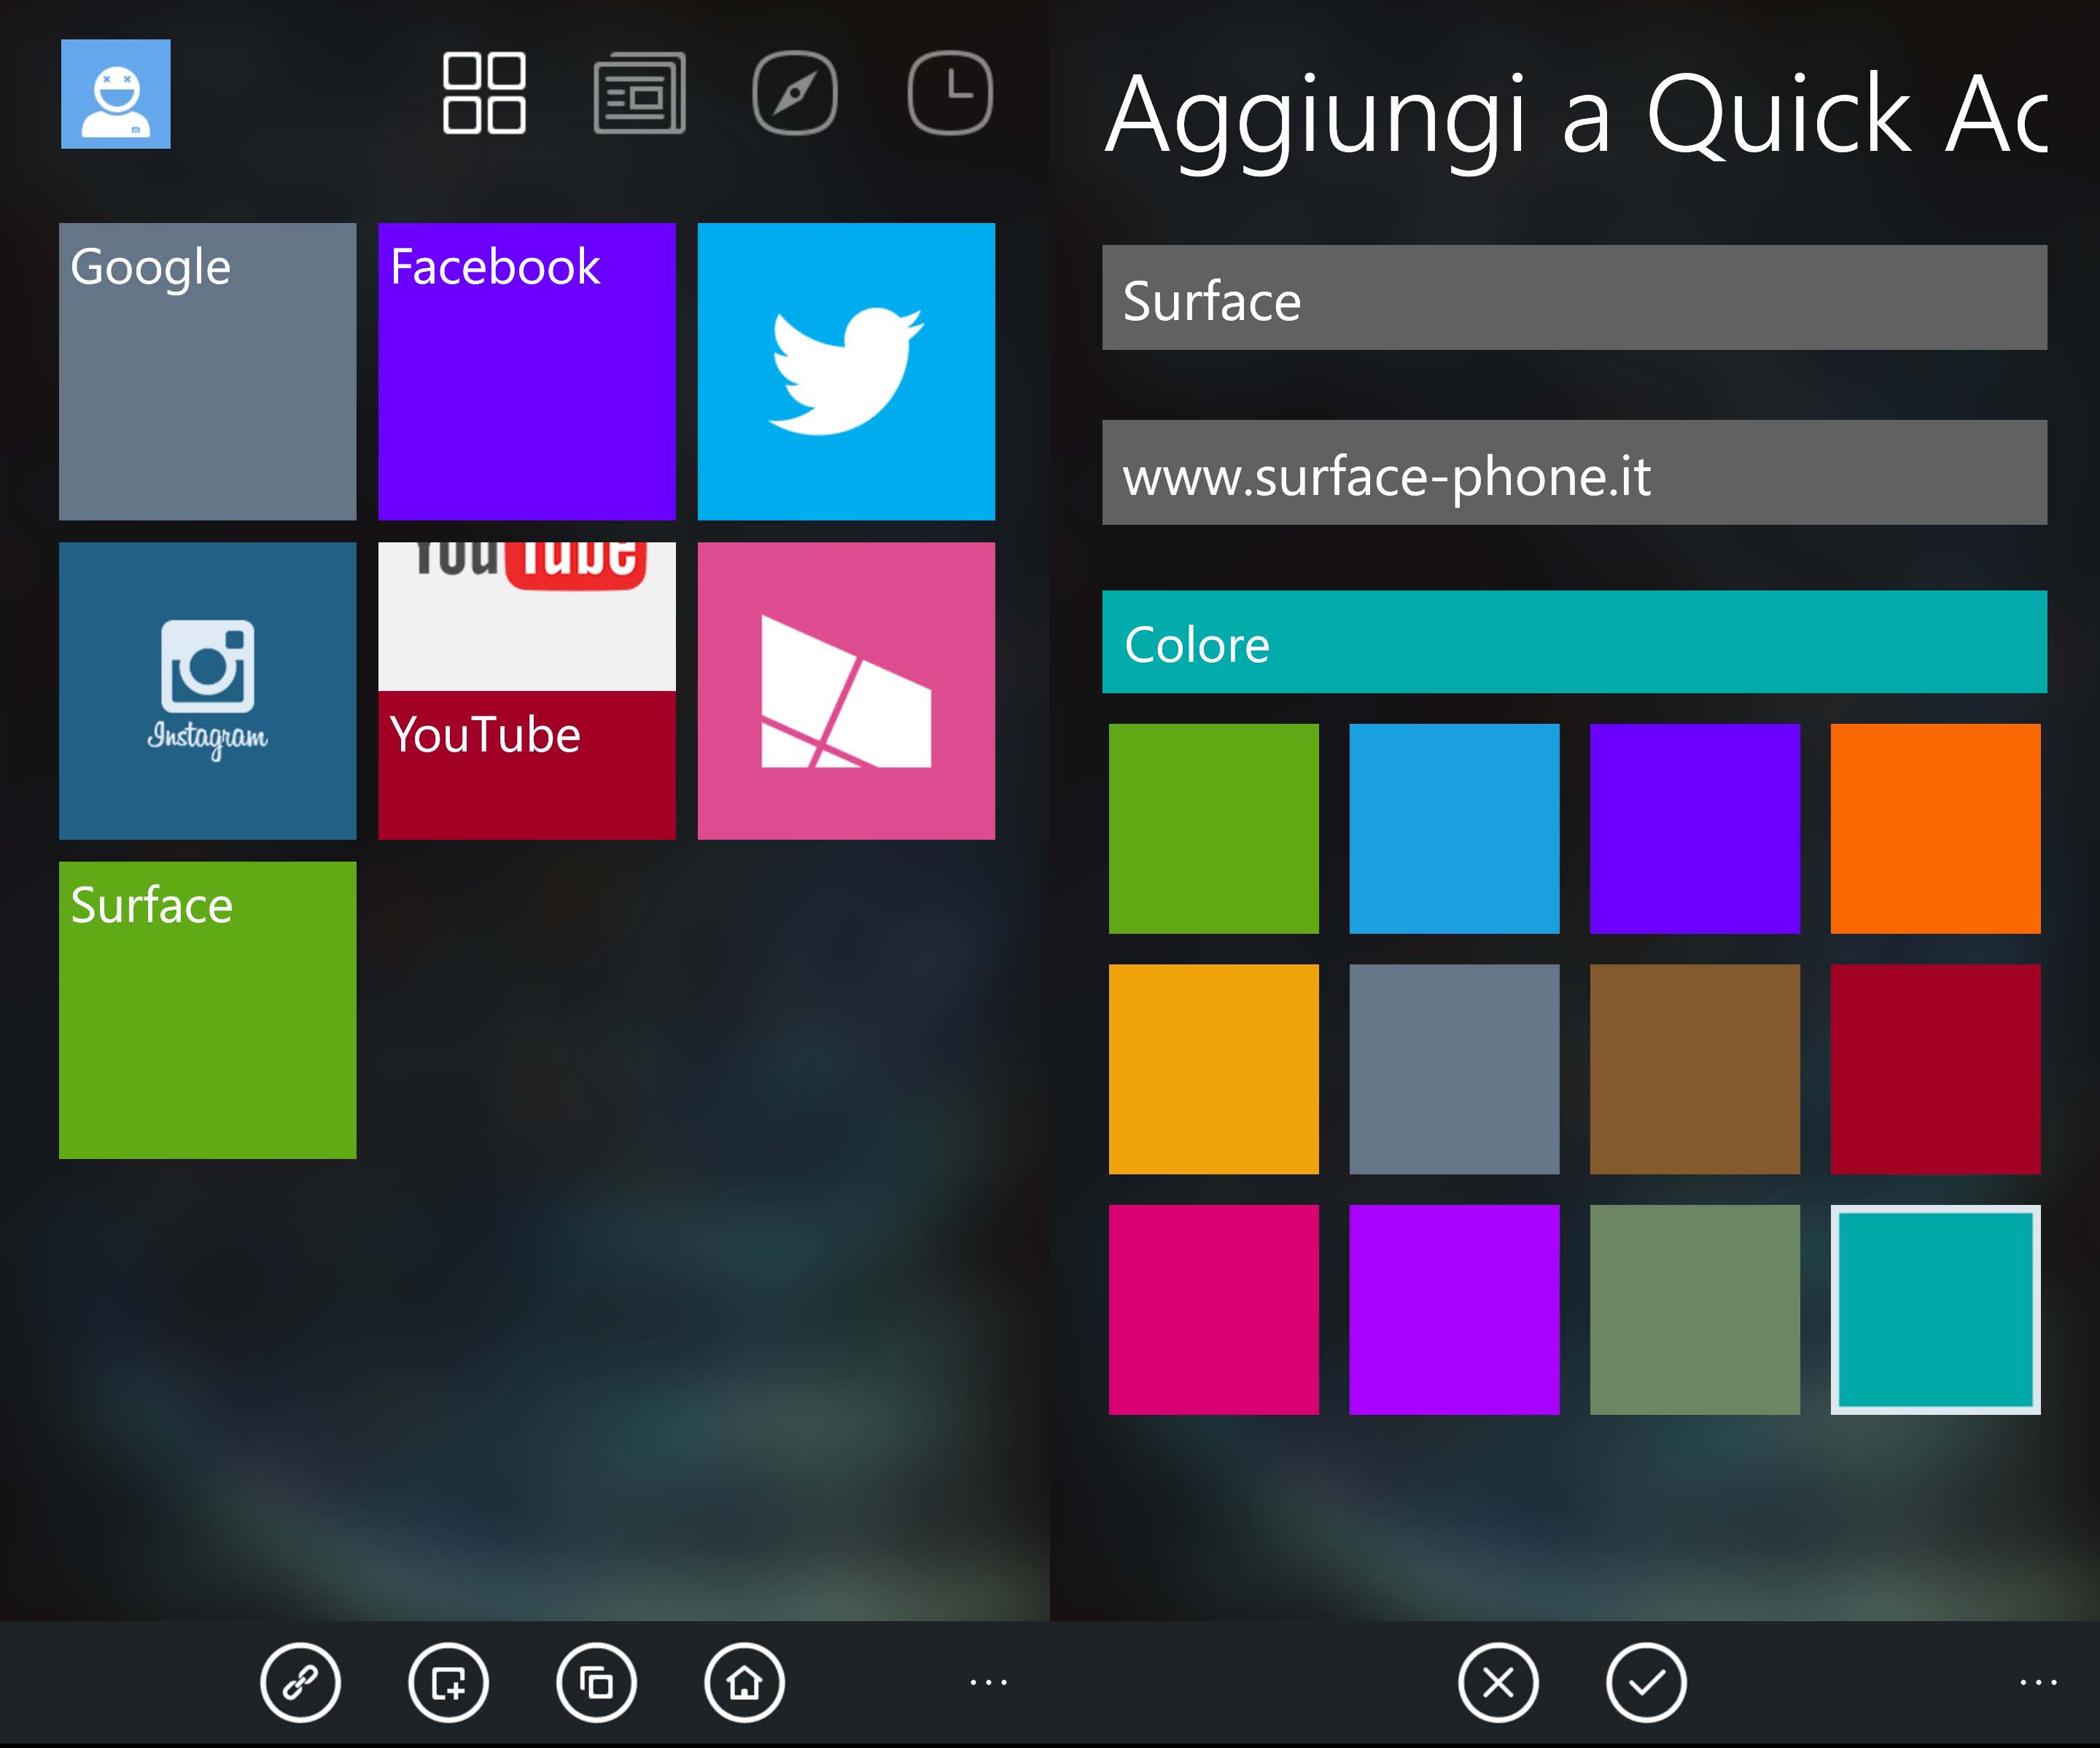Select the bright violet color swatch
Viewport: 2100px width, 1748px height.
[x=1454, y=1310]
